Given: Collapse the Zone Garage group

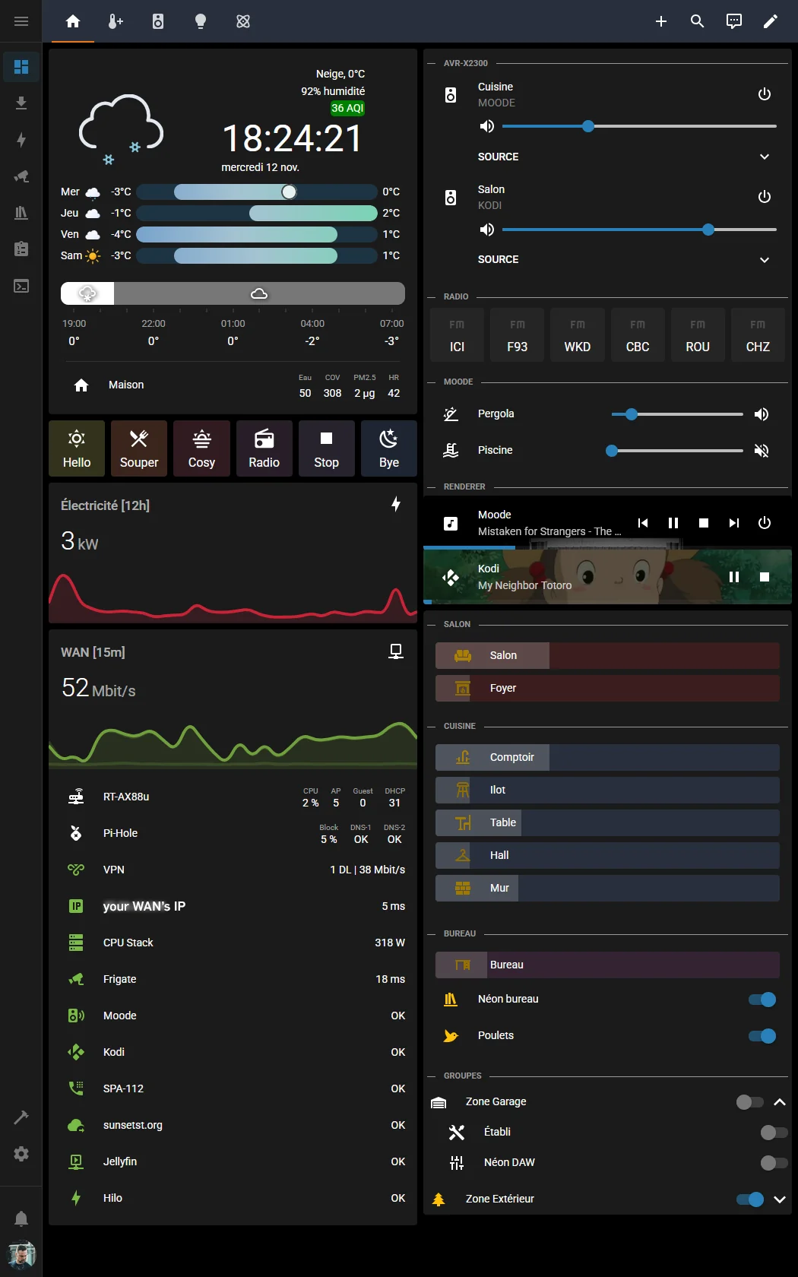Looking at the screenshot, I should pyautogui.click(x=779, y=1102).
